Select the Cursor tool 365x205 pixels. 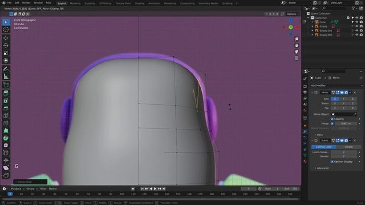(6, 30)
